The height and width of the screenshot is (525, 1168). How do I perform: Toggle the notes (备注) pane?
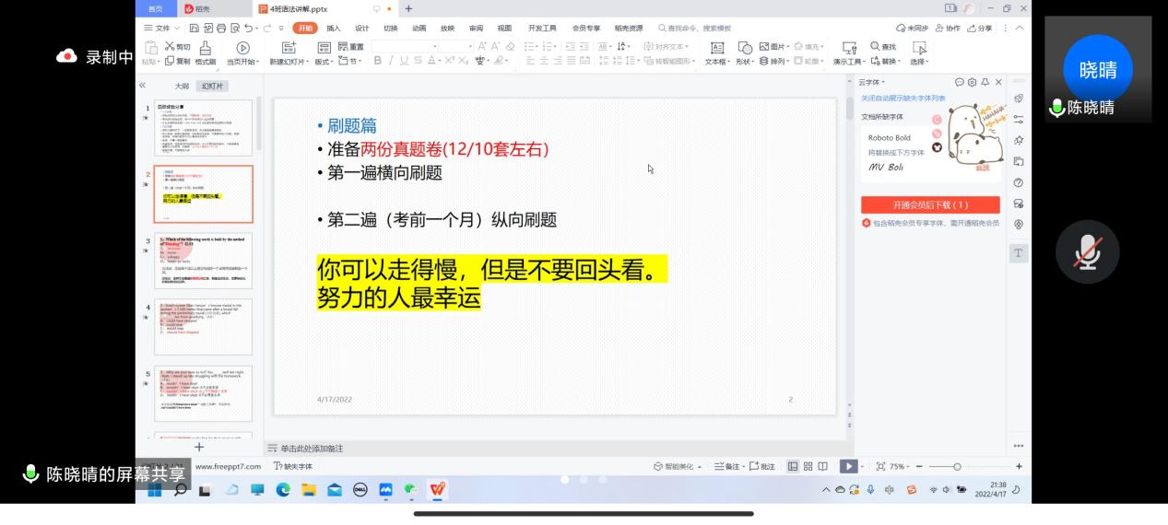(727, 467)
